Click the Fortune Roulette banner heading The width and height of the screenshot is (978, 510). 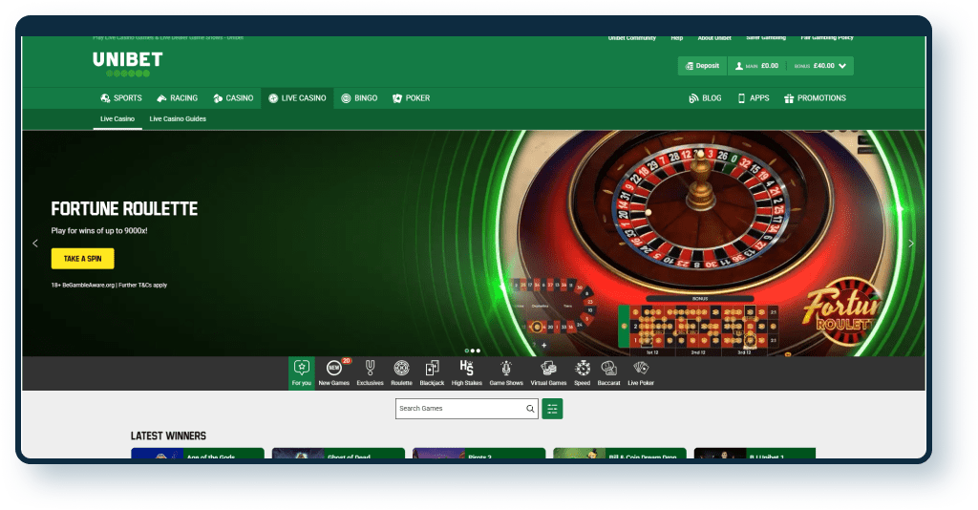(125, 209)
